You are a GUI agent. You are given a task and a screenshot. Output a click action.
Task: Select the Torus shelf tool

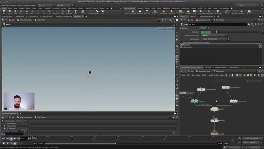[21, 12]
